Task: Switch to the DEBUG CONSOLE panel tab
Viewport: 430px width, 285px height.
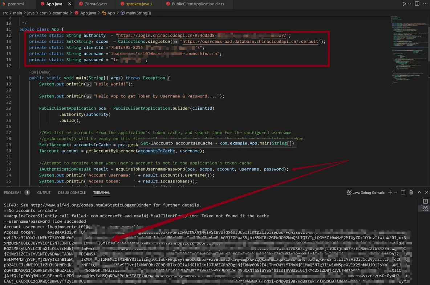Action: point(72,193)
